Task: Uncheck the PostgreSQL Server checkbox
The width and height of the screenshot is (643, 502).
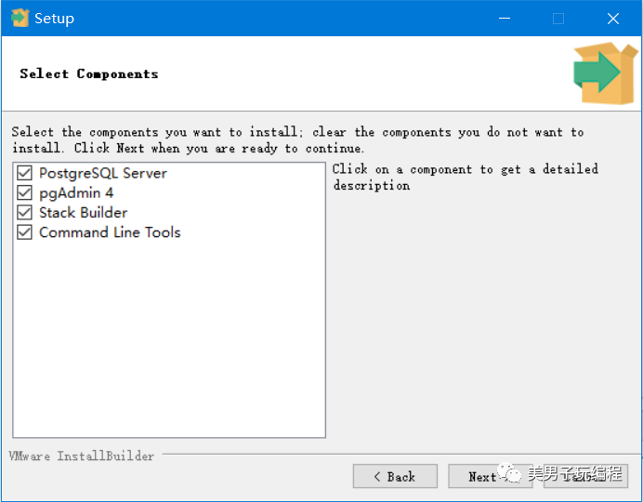Action: click(x=24, y=173)
